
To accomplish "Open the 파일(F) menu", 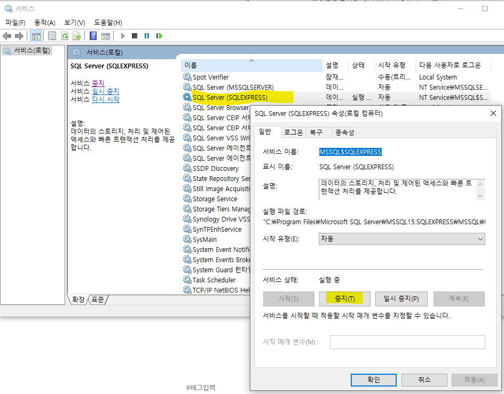I will tap(15, 22).
